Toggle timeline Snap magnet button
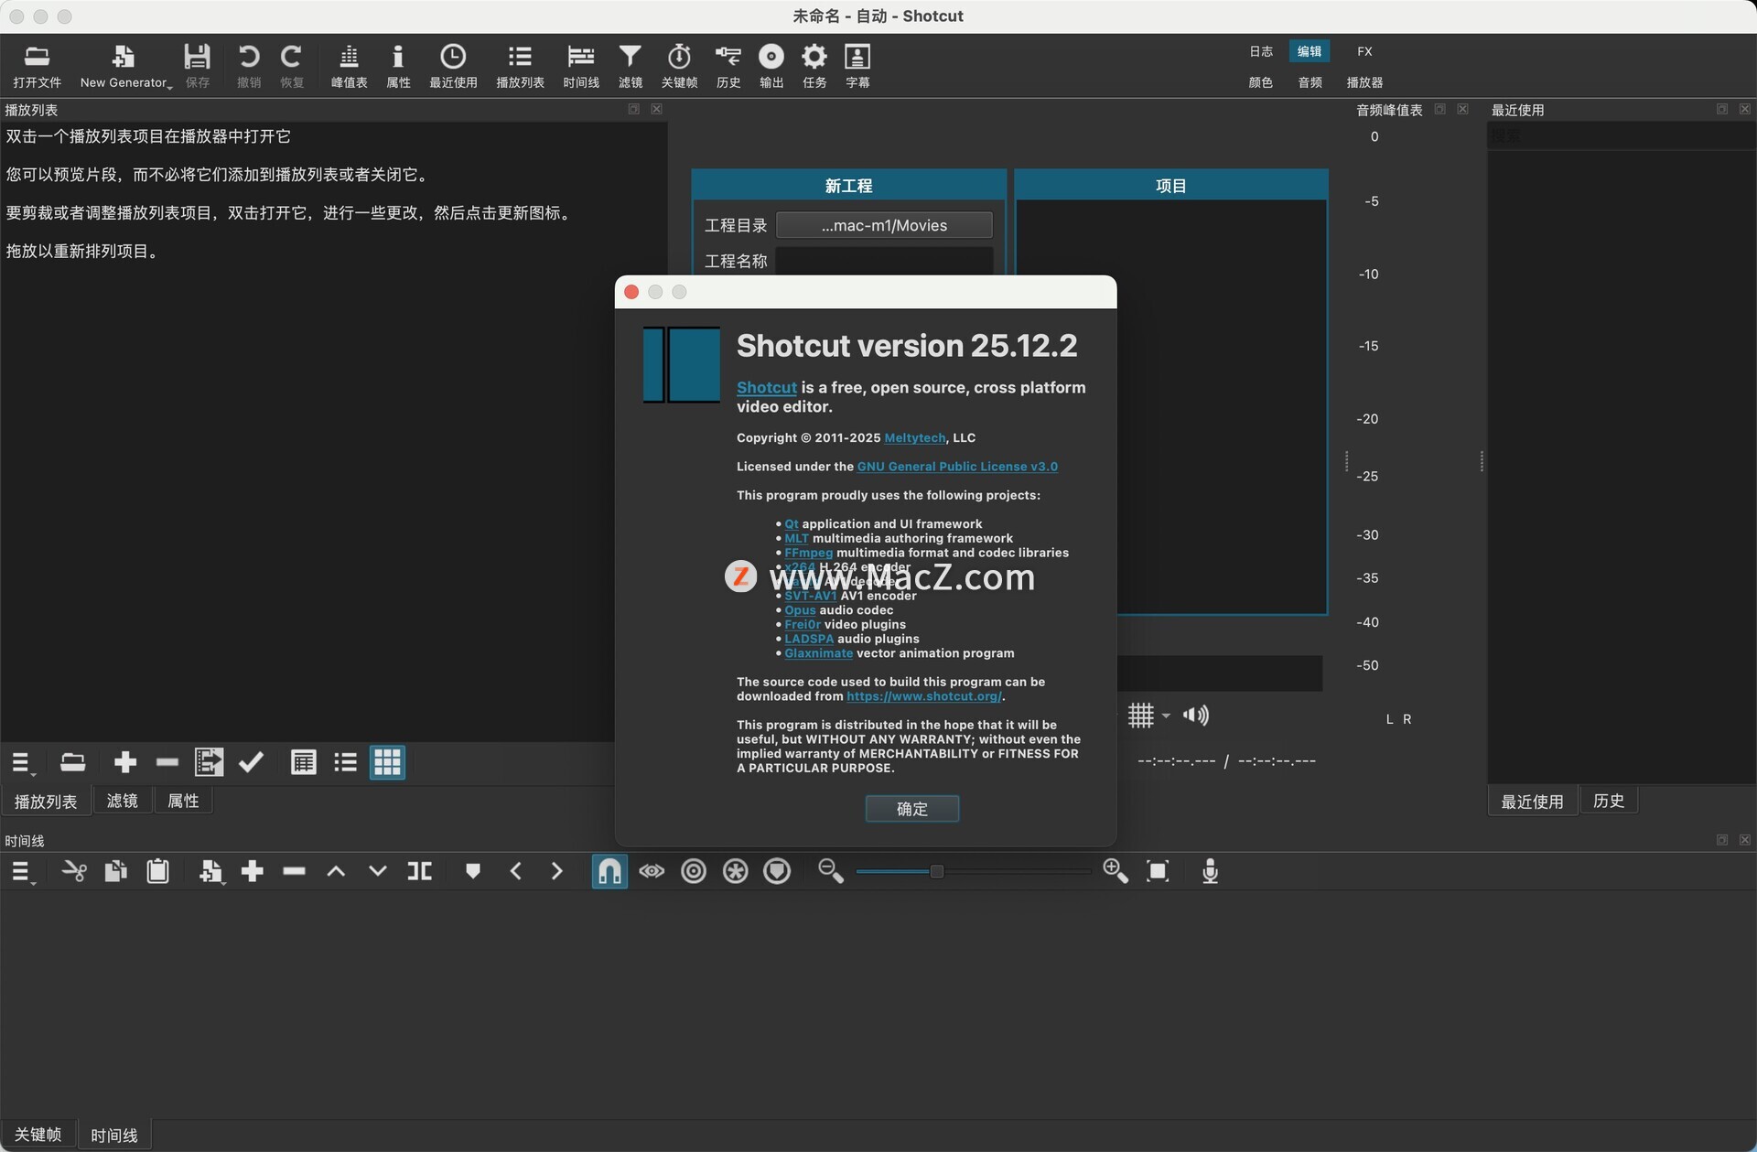 click(x=609, y=871)
